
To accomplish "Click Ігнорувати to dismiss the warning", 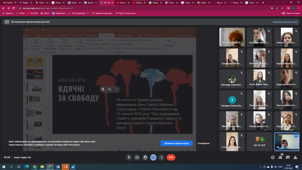I will pyautogui.click(x=203, y=143).
